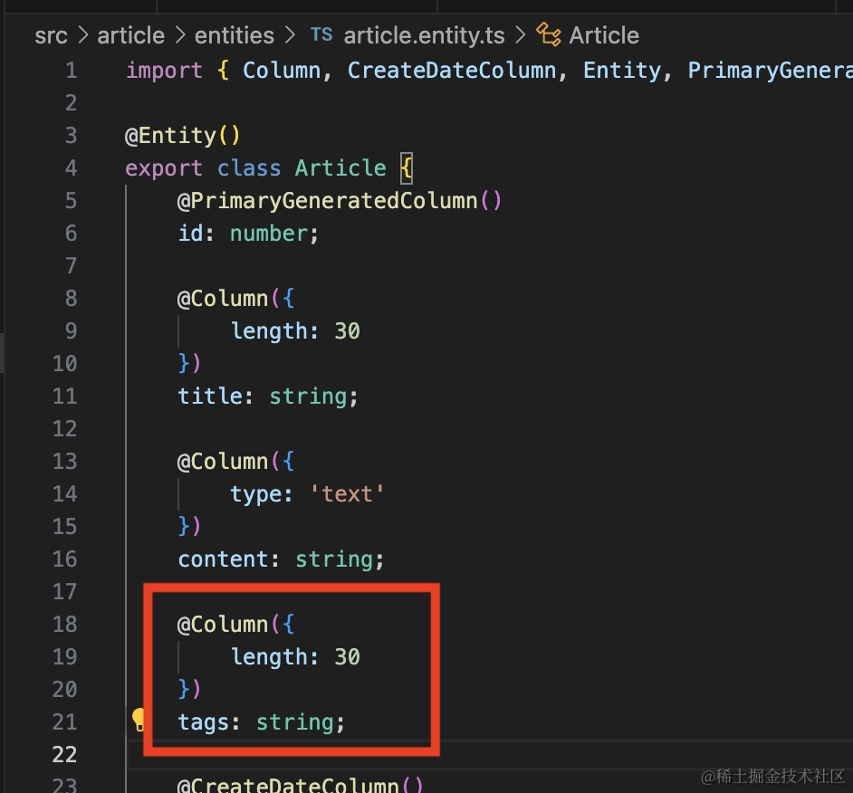Click the TS file icon in breadcrumbs
The image size is (853, 793).
[321, 35]
